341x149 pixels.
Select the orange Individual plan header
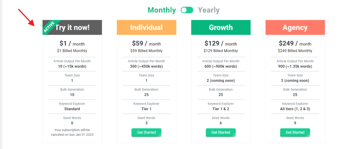coord(147,27)
